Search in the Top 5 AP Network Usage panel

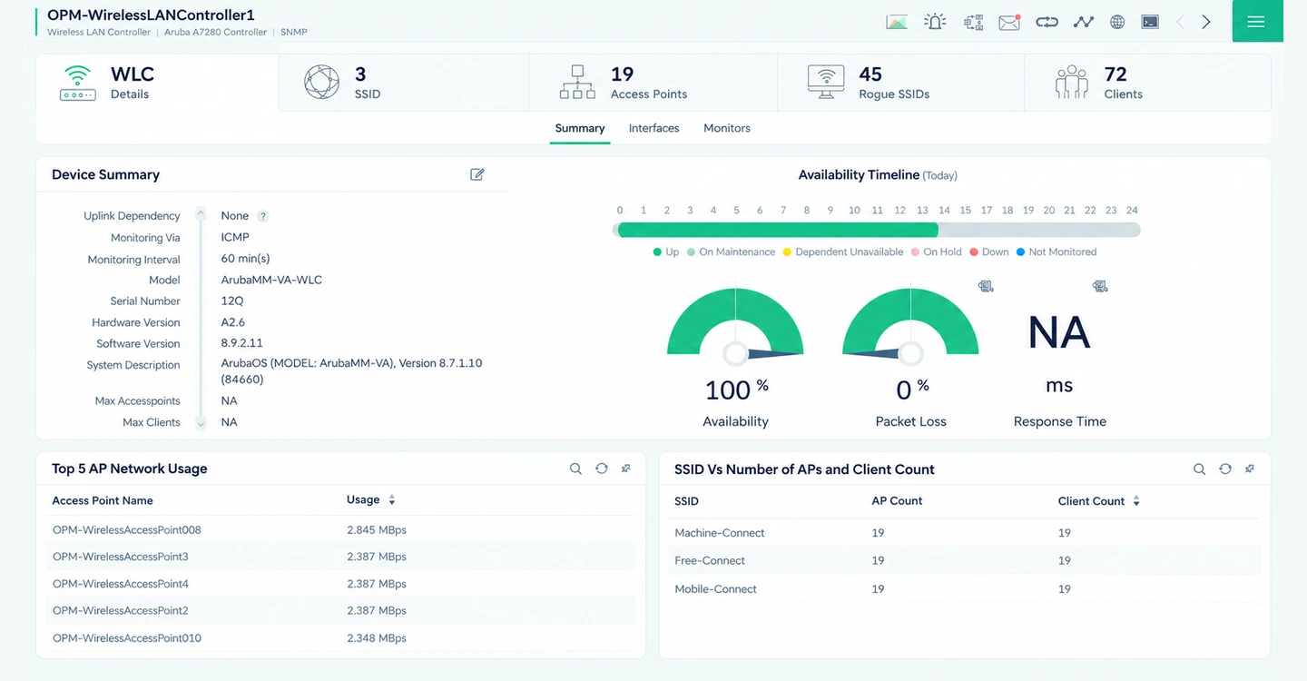click(575, 469)
